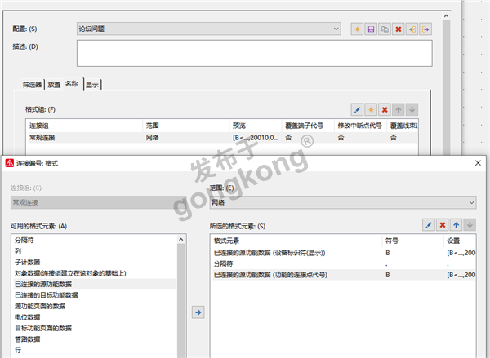
Task: Open the 显示 tab
Action: point(92,83)
